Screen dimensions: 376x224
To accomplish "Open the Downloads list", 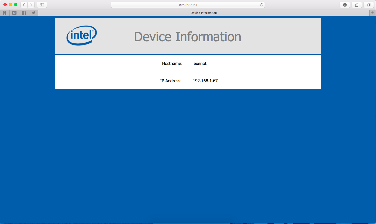I will (x=345, y=5).
